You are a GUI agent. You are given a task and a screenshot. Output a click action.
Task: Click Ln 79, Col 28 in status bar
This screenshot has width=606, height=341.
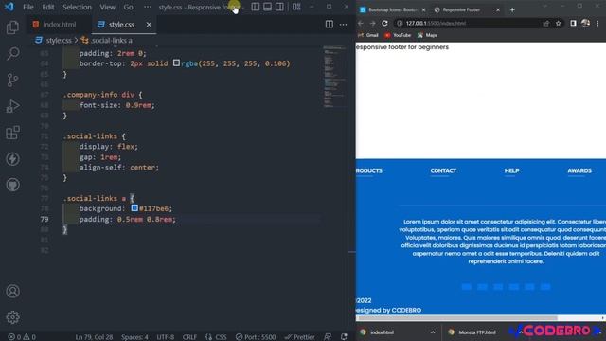(x=94, y=337)
